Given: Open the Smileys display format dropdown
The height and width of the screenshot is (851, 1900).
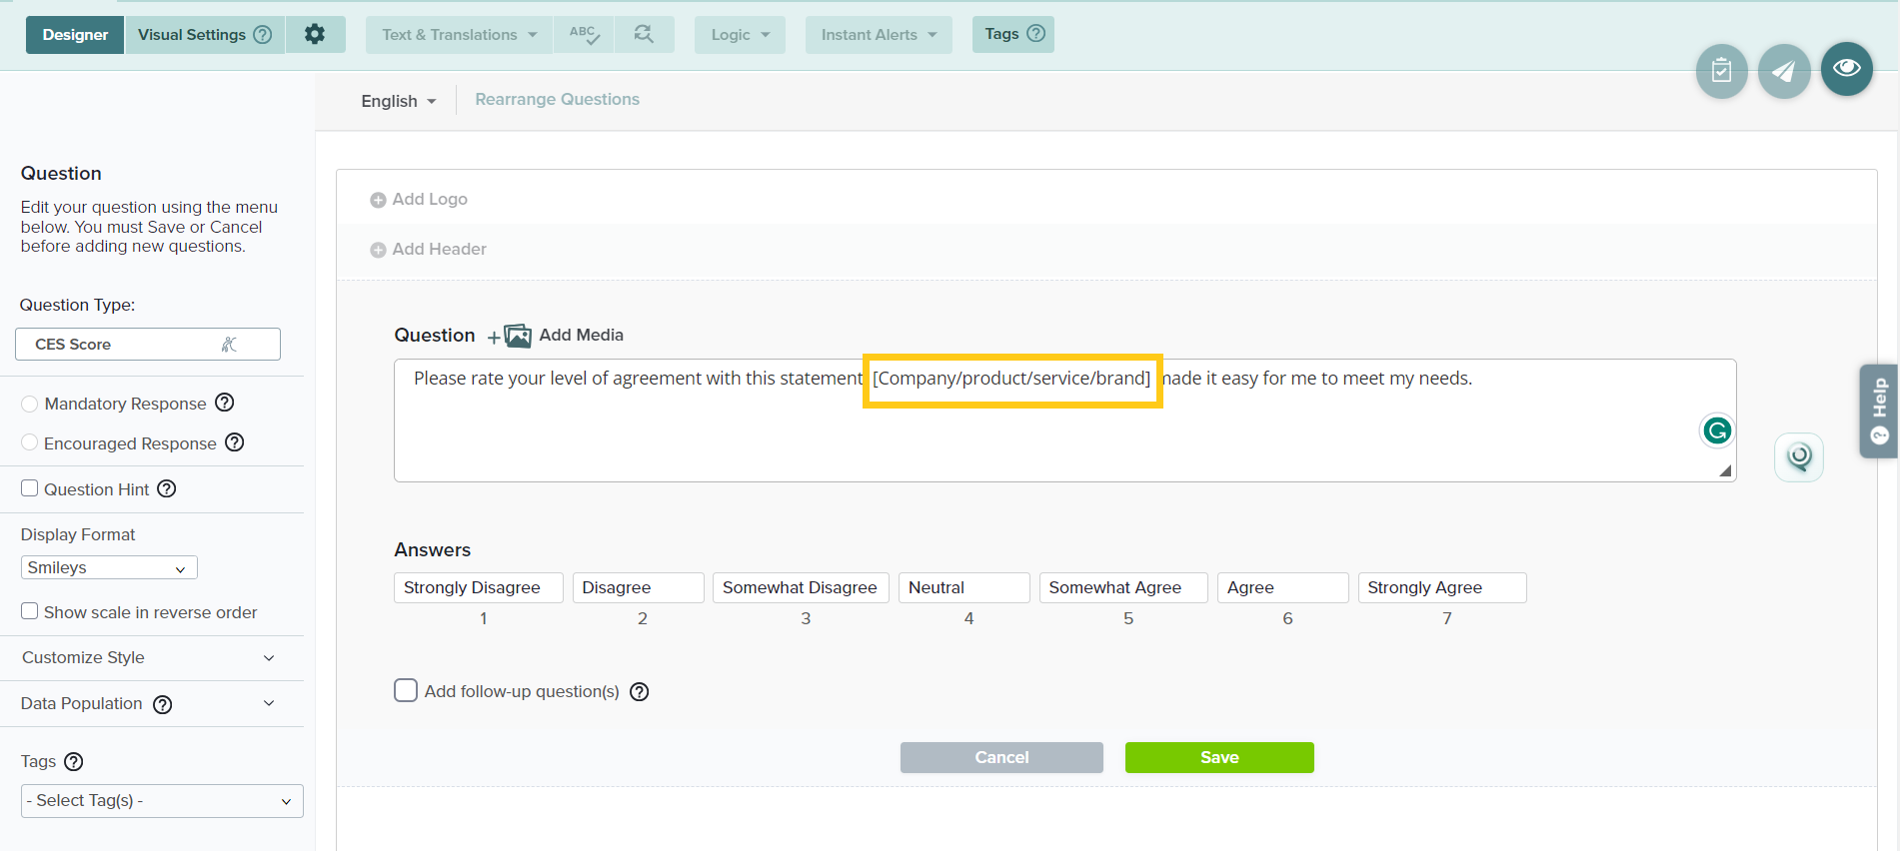Looking at the screenshot, I should [108, 567].
